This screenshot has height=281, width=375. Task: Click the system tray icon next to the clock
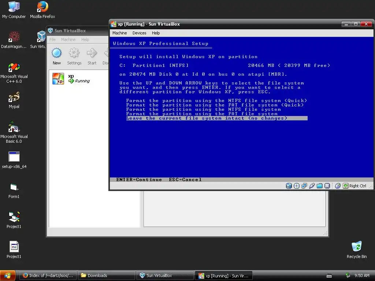click(x=348, y=276)
